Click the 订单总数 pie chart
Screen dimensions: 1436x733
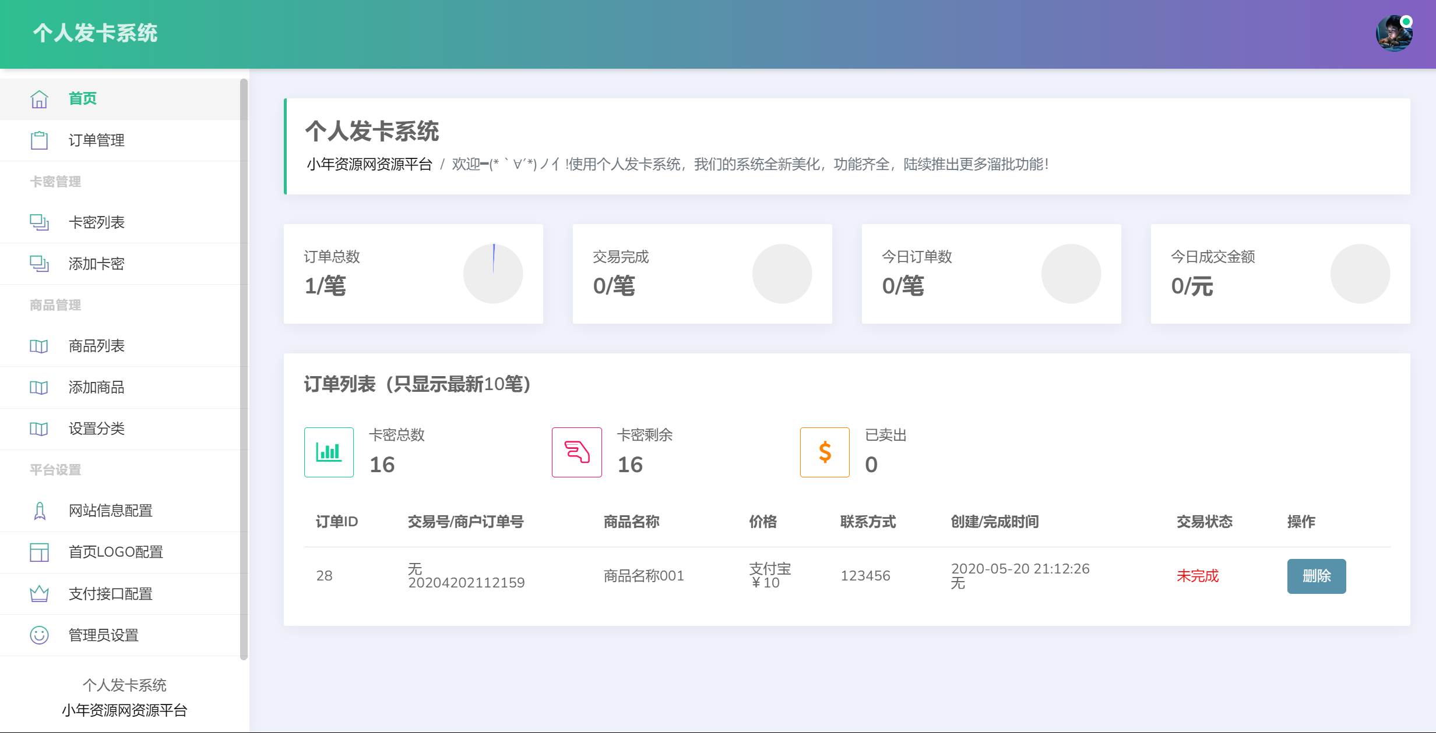pyautogui.click(x=493, y=273)
